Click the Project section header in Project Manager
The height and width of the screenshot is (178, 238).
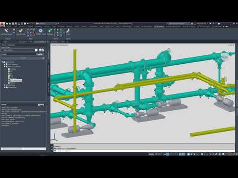click(x=23, y=54)
